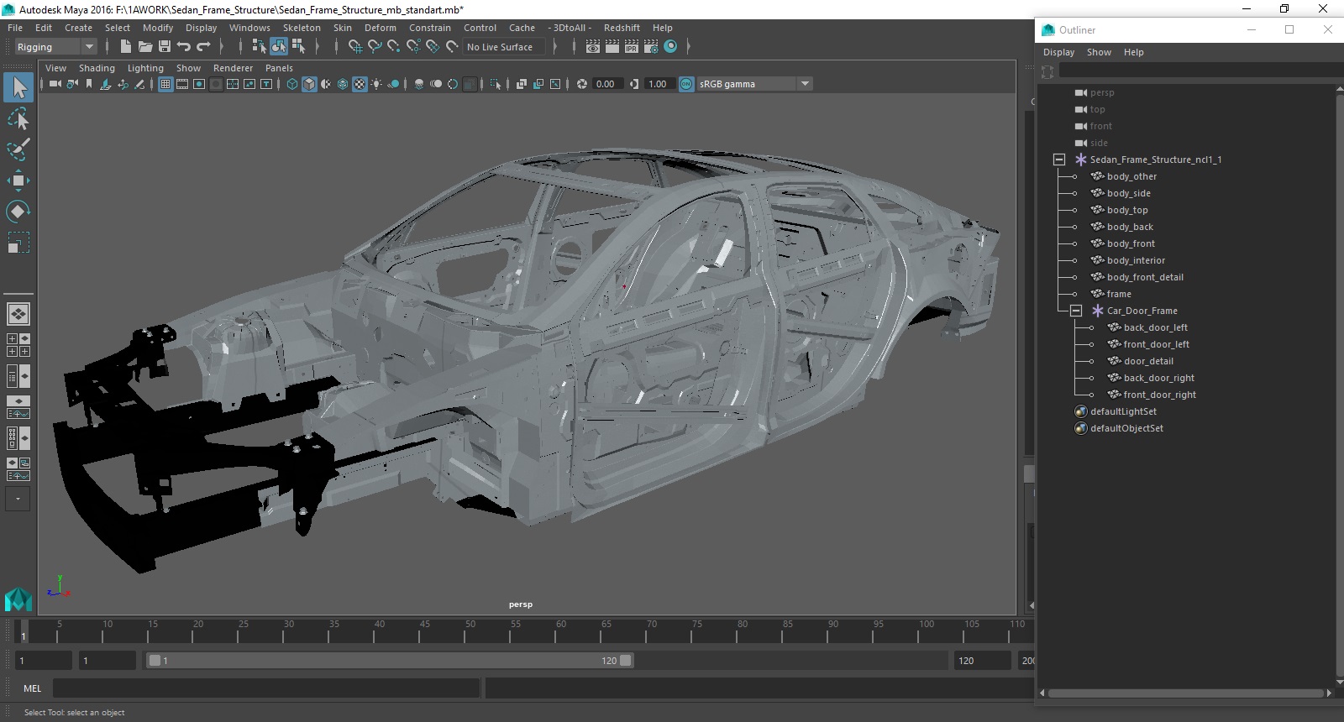Pick the Rotate tool
This screenshot has height=722, width=1344.
[18, 211]
